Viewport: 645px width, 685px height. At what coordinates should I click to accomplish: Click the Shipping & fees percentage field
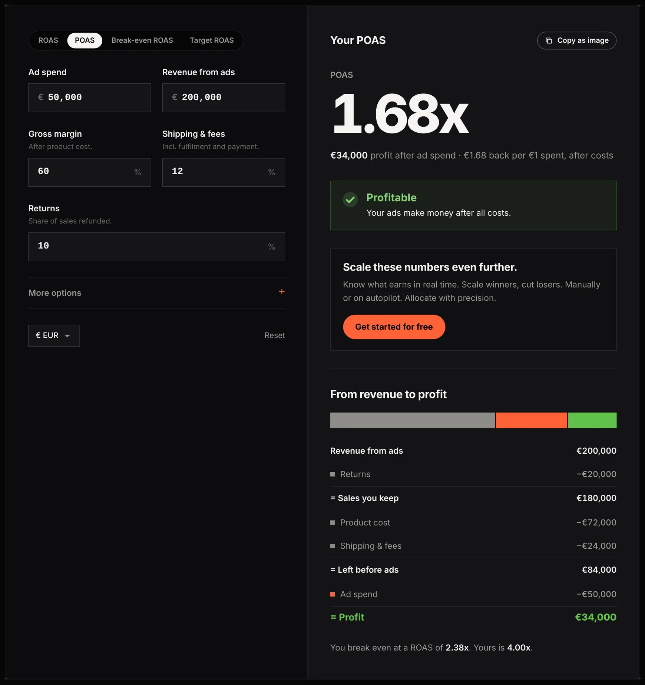coord(224,172)
